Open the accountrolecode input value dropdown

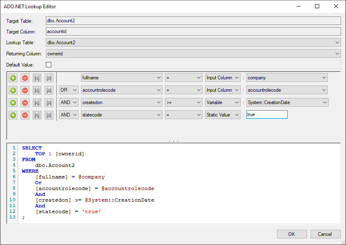[x=287, y=90]
